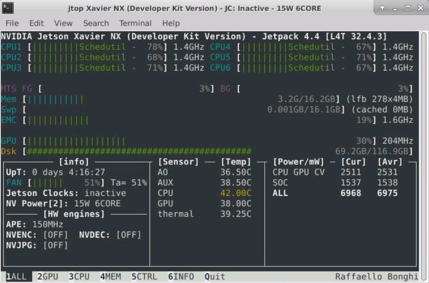The width and height of the screenshot is (429, 283).
Task: Click the terminal icon in the title bar
Action: tap(7, 8)
